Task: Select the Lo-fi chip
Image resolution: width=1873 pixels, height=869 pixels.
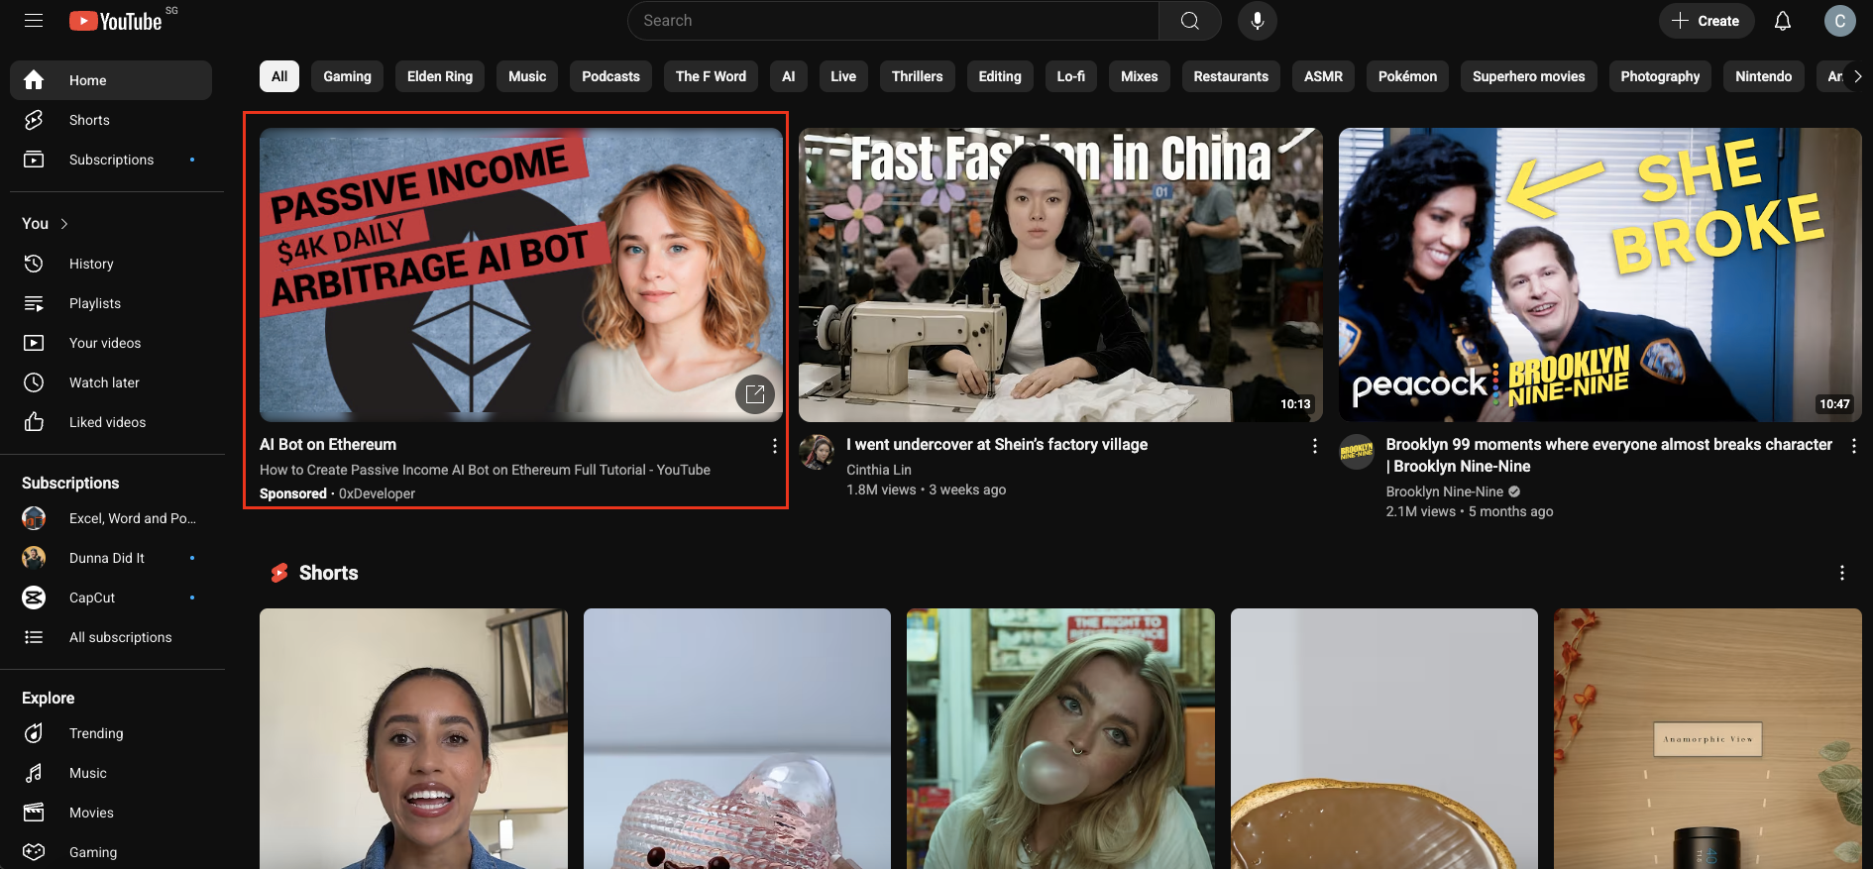Action: pos(1071,76)
